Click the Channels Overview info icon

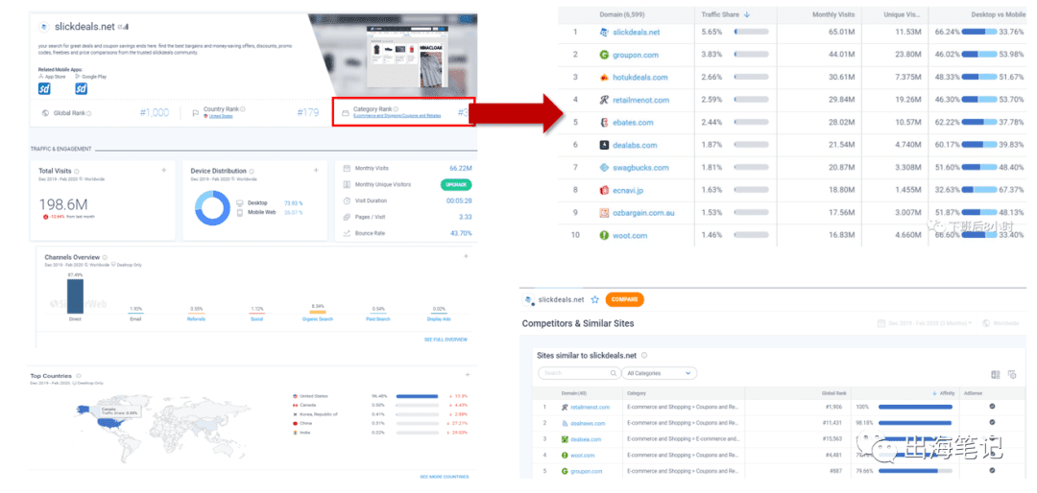(x=106, y=257)
